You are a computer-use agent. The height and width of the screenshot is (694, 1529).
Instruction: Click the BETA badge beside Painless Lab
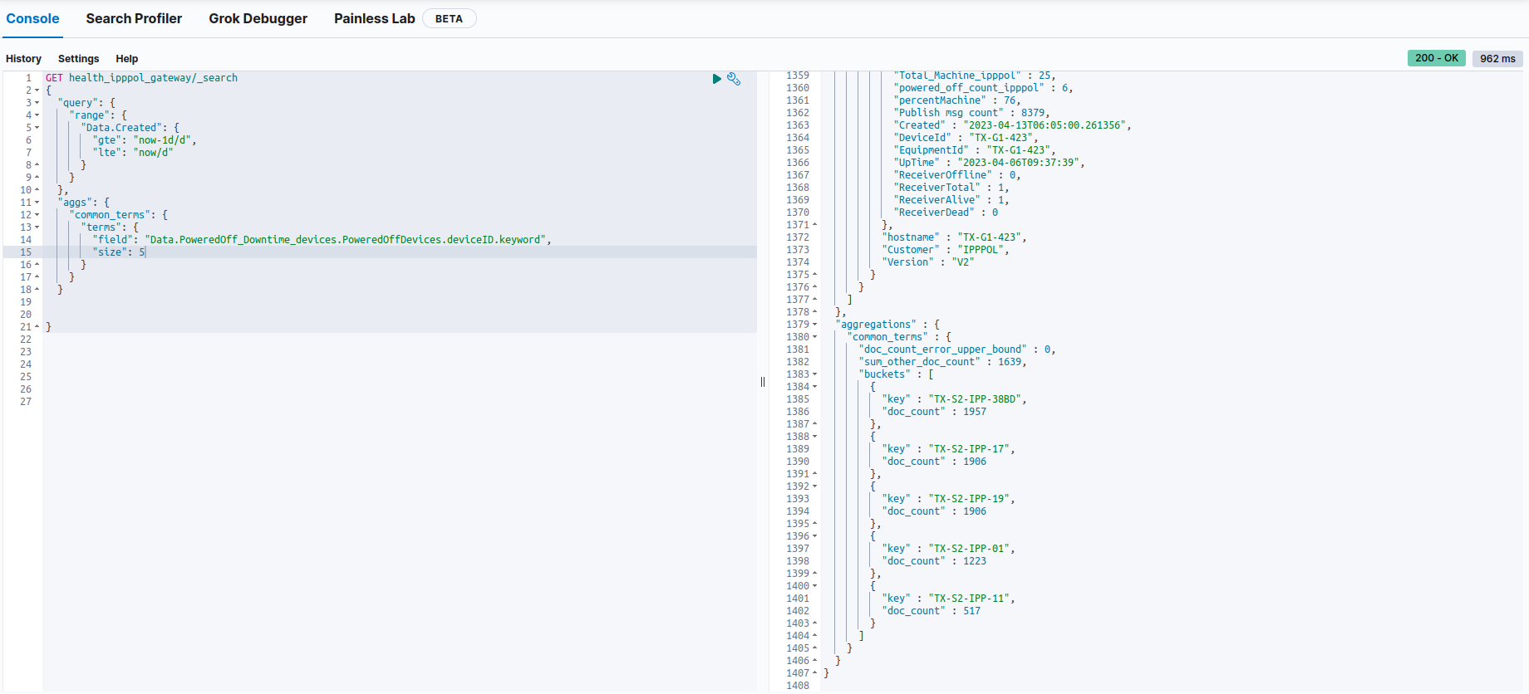[x=449, y=18]
